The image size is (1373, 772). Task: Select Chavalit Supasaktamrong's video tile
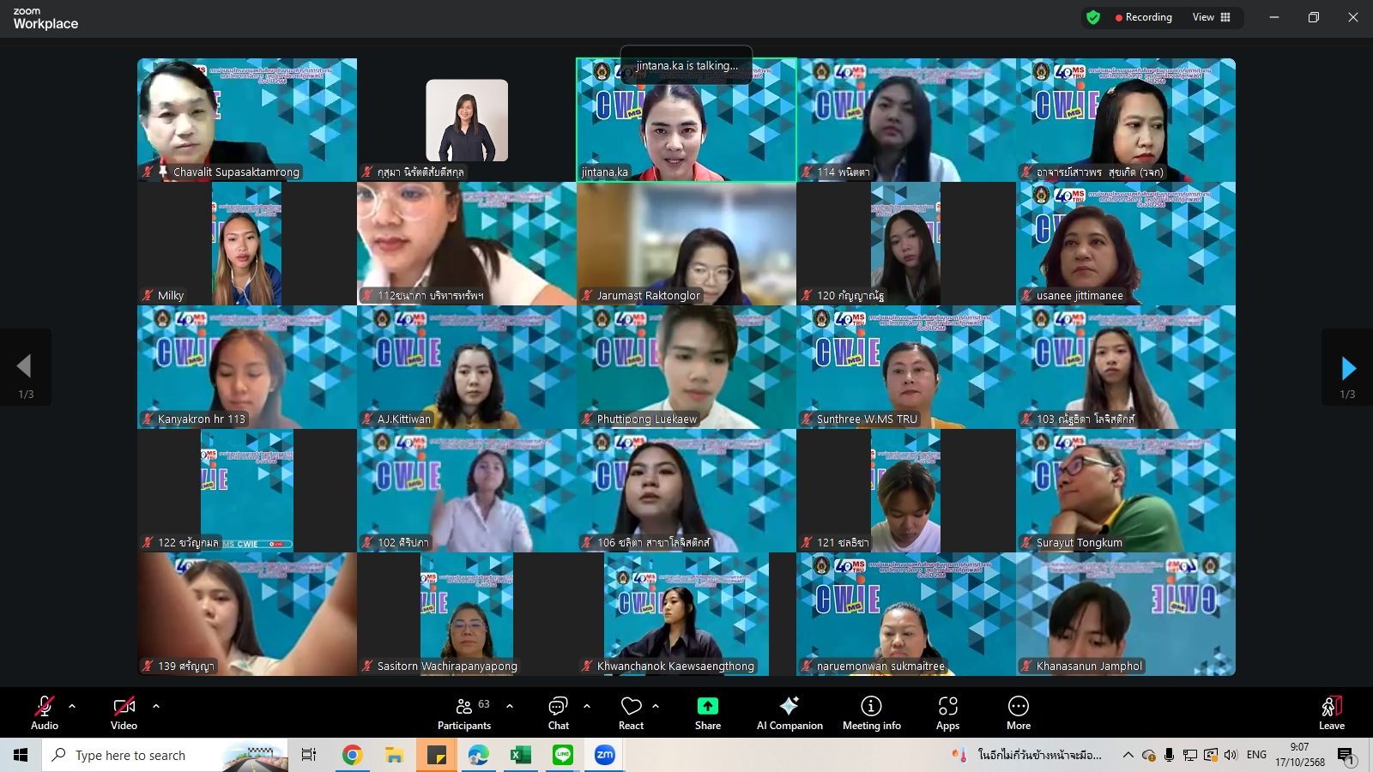coord(247,119)
